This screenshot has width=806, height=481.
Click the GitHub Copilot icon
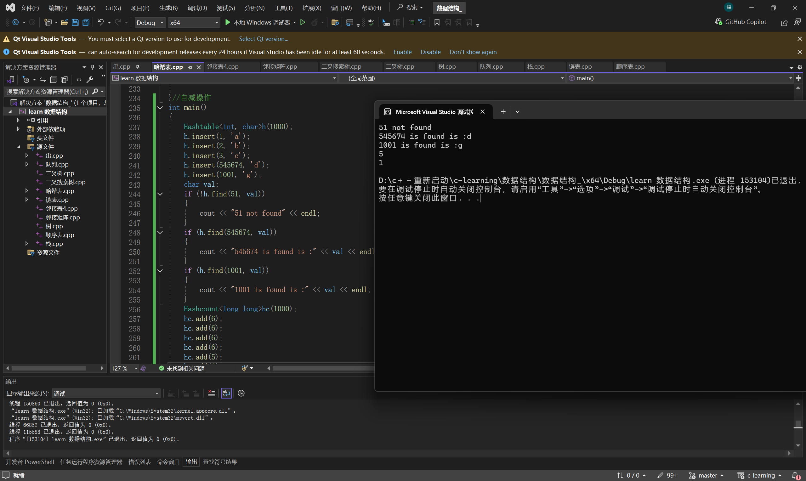[718, 22]
